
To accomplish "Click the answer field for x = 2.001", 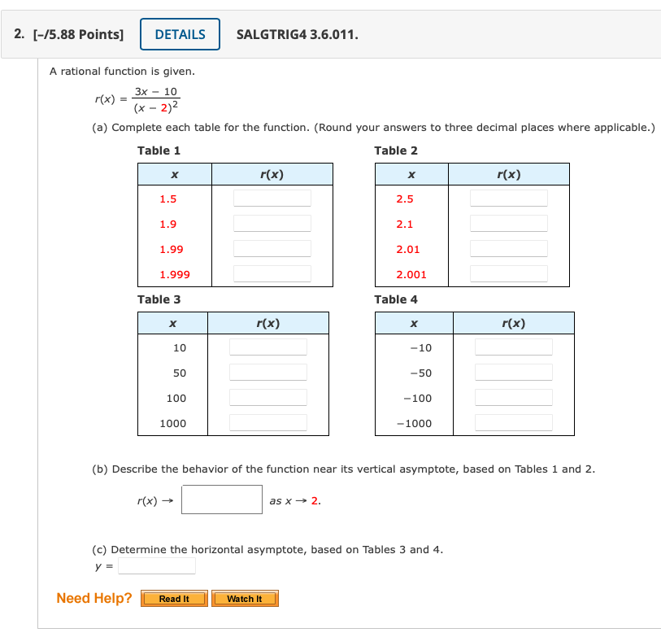I will (509, 273).
